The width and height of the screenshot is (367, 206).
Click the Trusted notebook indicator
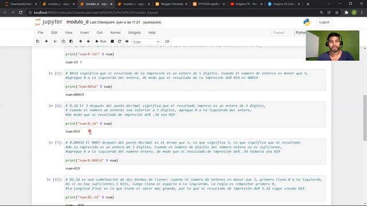[278, 33]
